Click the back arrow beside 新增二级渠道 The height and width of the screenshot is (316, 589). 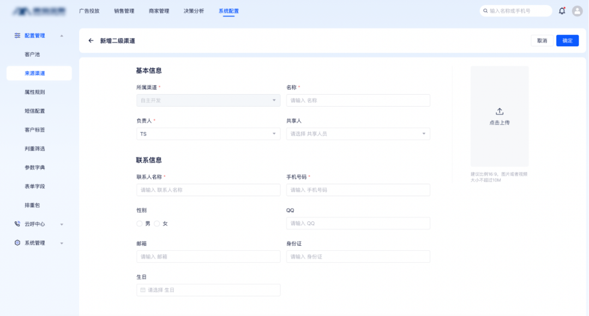pos(92,40)
